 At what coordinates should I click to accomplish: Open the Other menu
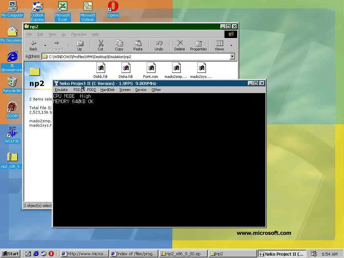[156, 90]
